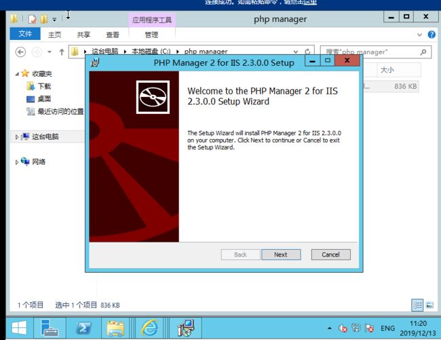Click the installer taskbar icon
This screenshot has height=340, width=441.
coord(186,328)
